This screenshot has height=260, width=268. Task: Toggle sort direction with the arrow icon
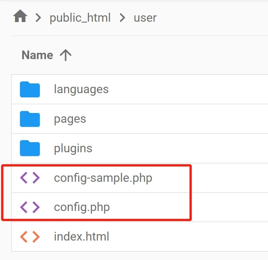click(66, 55)
